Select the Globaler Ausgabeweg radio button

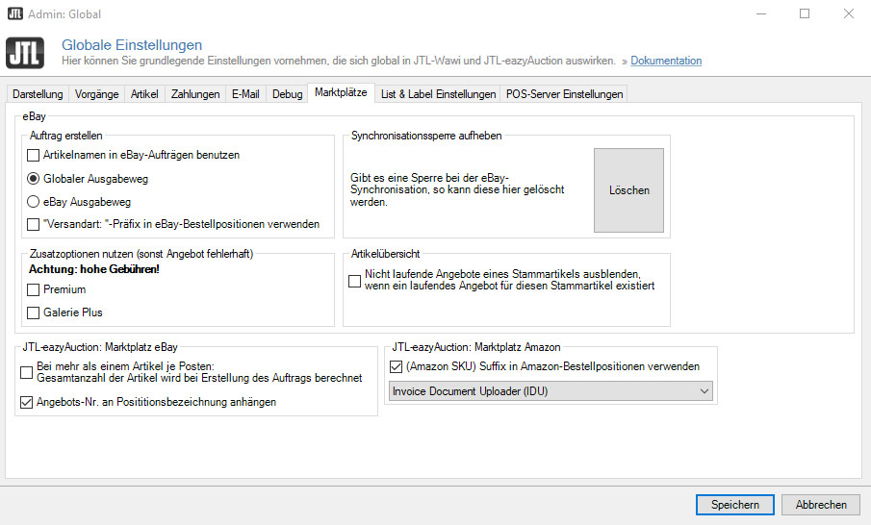(34, 179)
